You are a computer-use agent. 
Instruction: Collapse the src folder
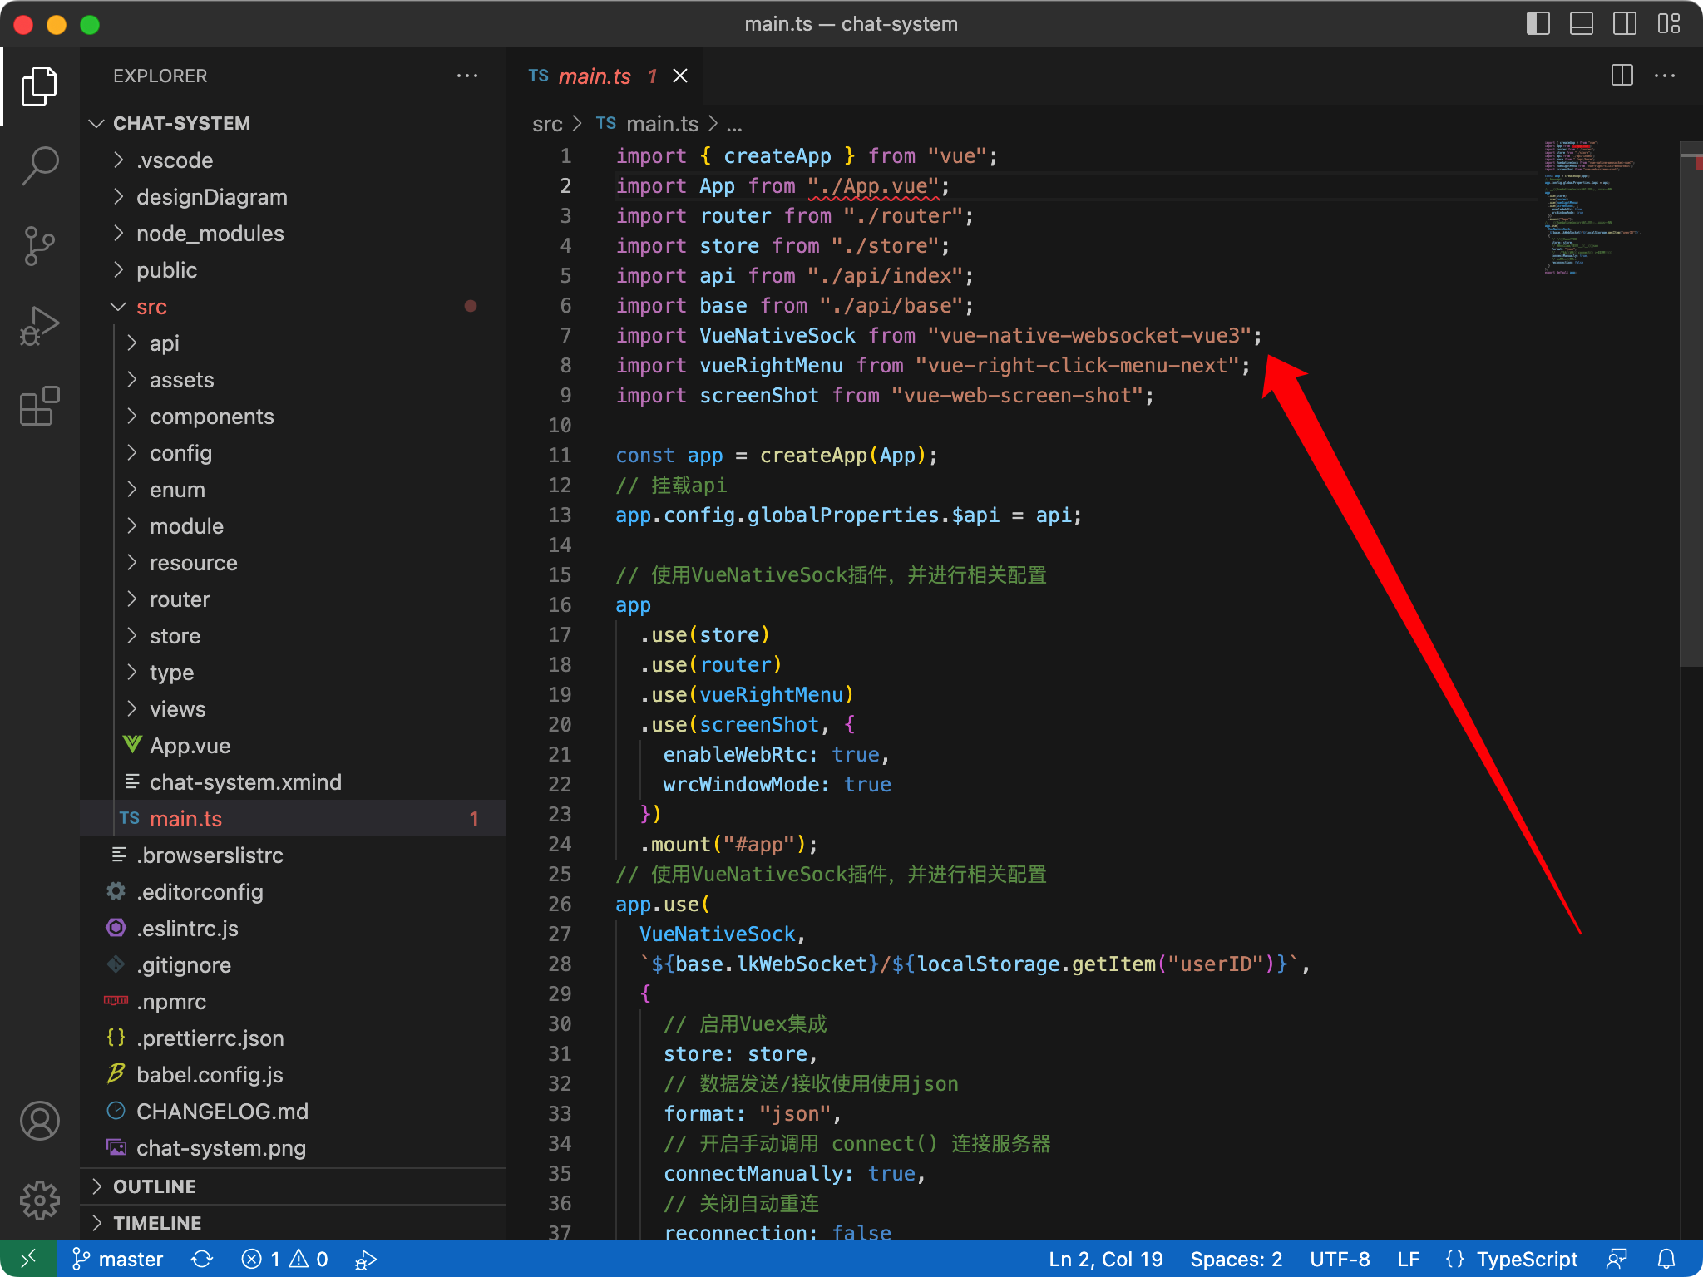[x=151, y=307]
